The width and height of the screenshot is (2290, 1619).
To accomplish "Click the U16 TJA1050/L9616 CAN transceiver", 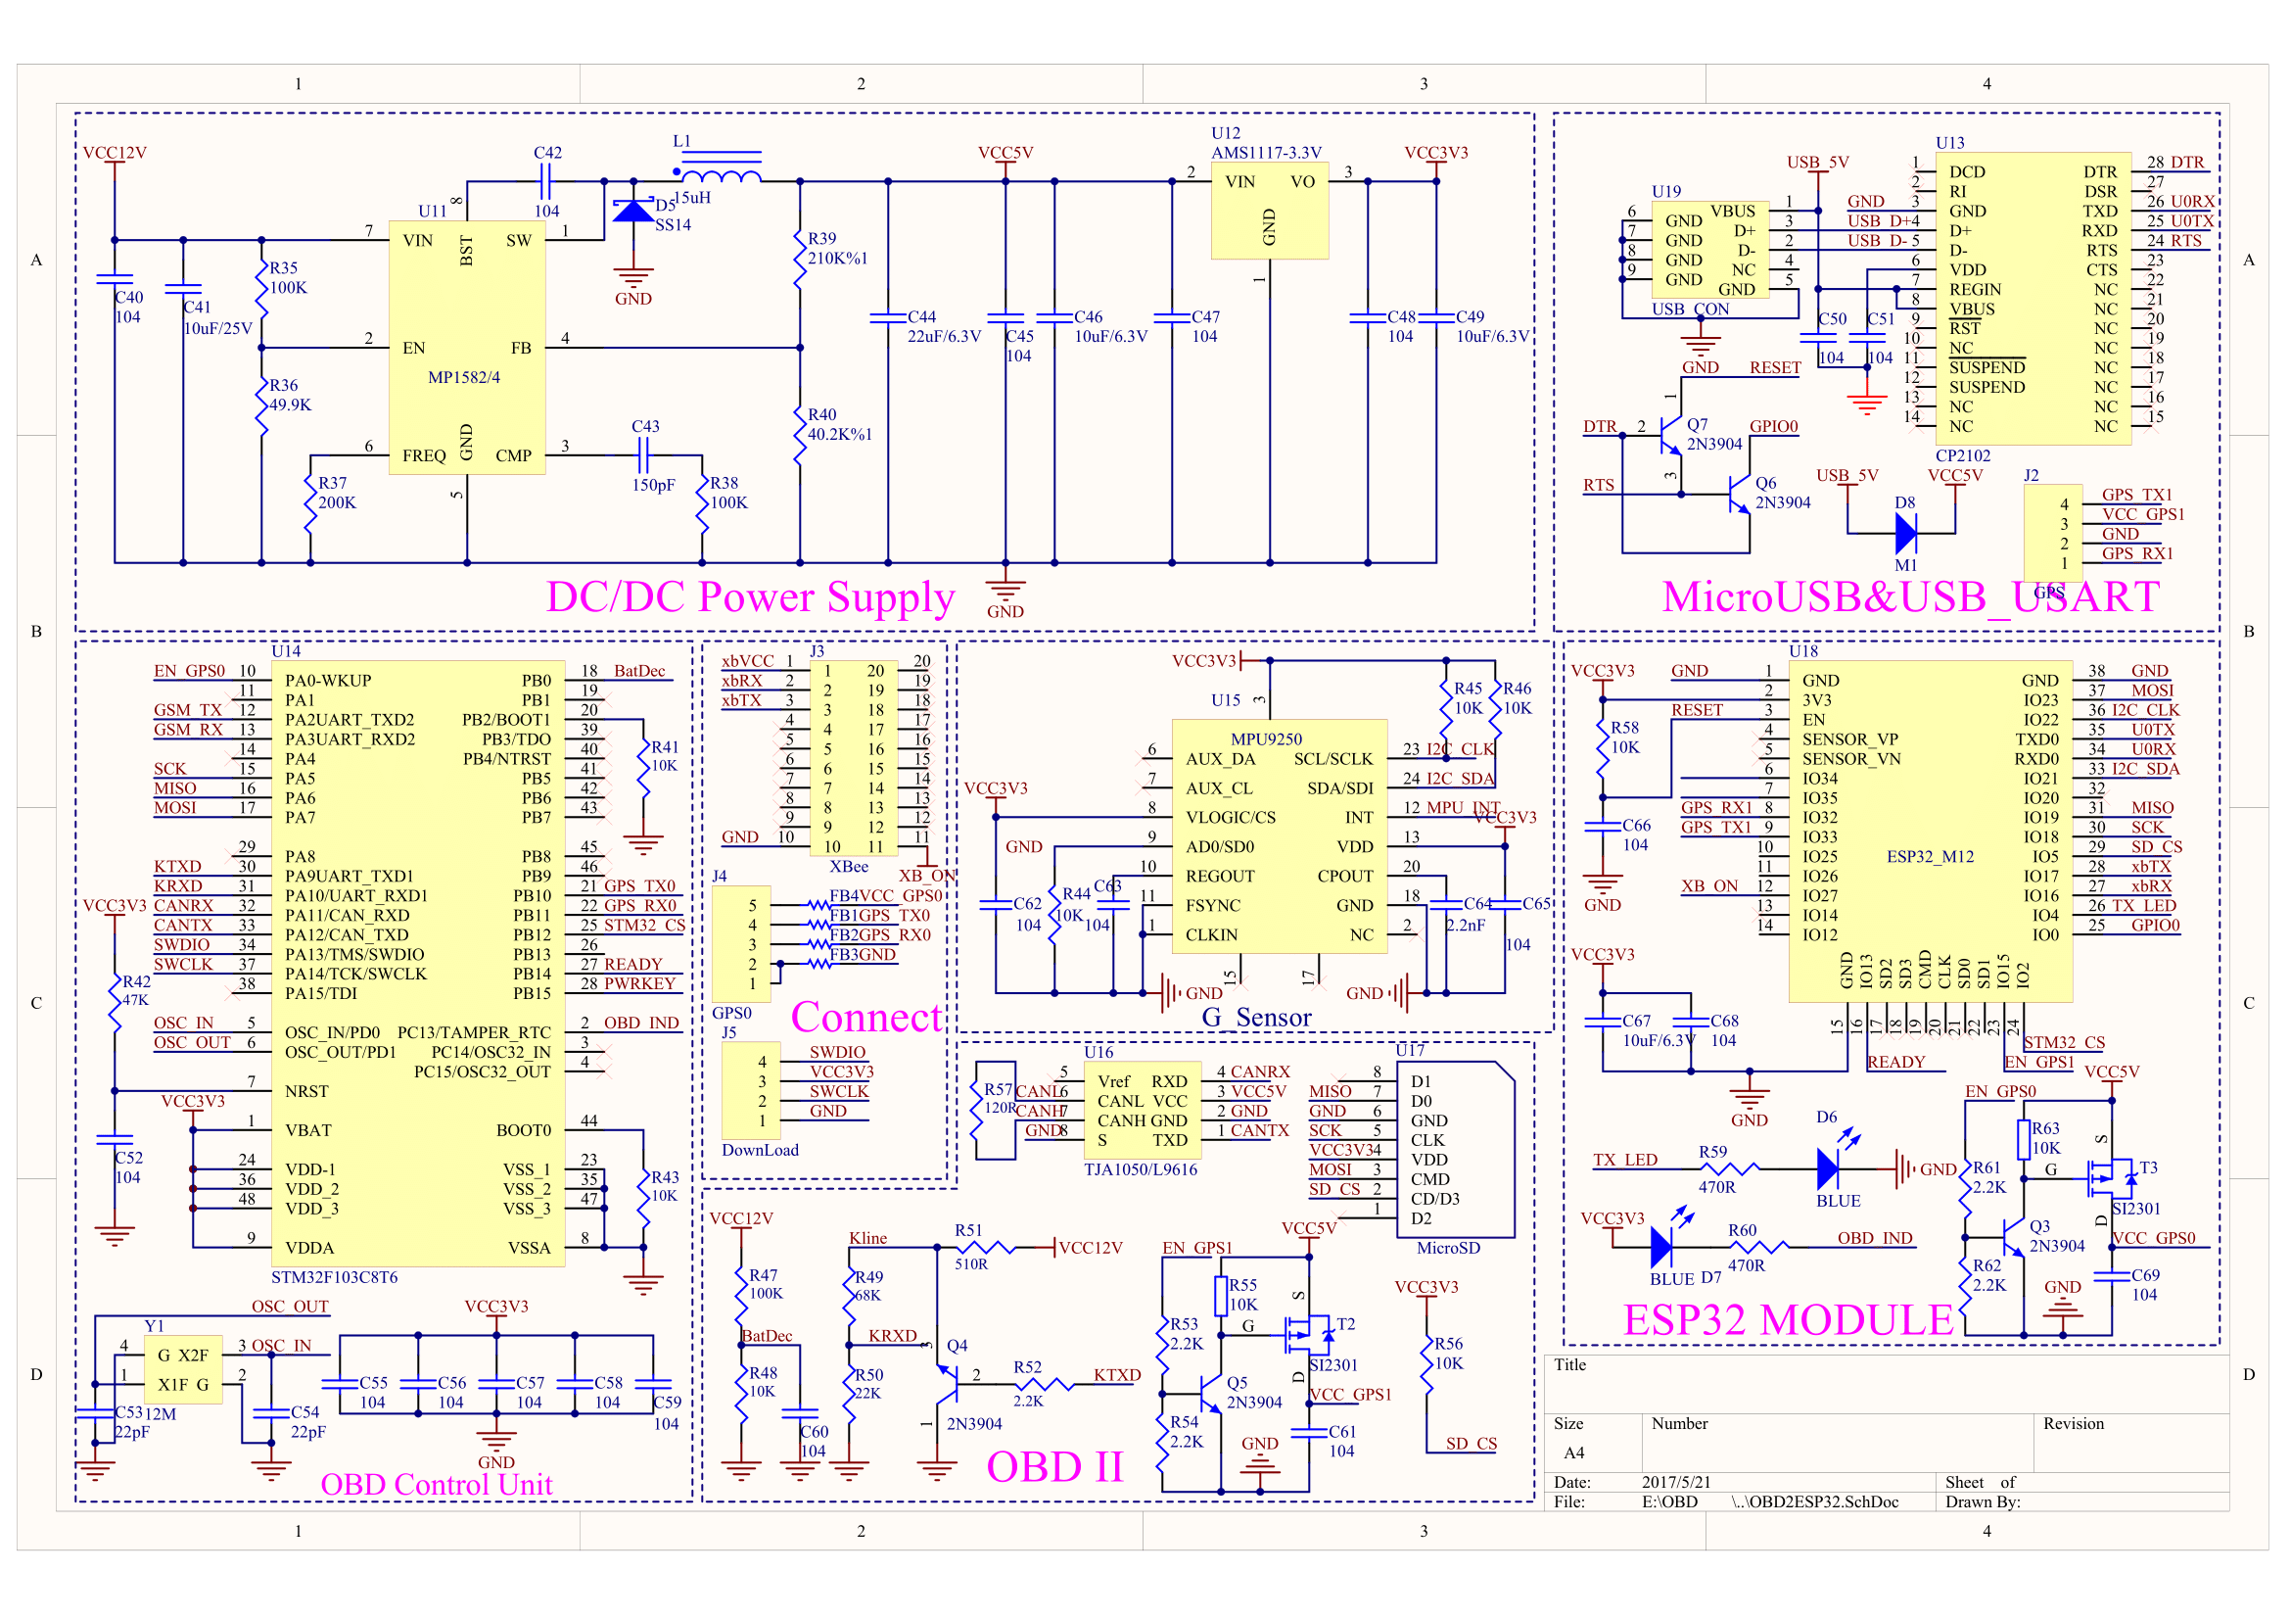I will pos(1142,1111).
